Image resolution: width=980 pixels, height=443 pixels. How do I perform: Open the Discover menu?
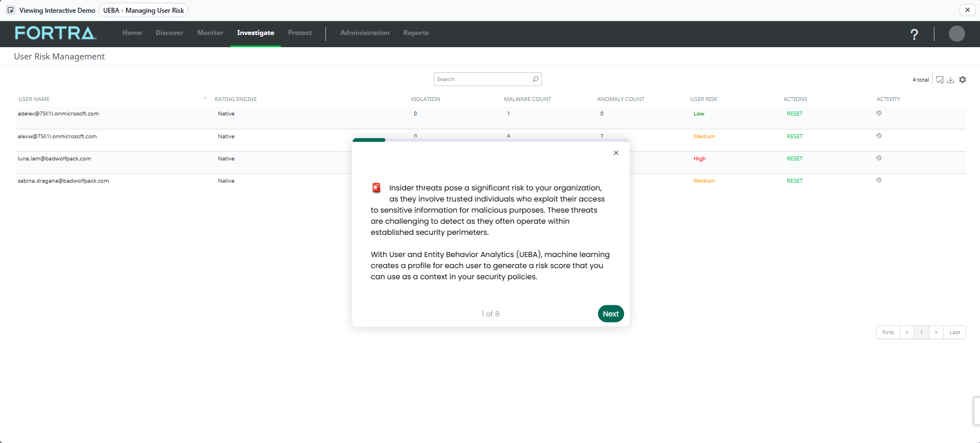(169, 33)
